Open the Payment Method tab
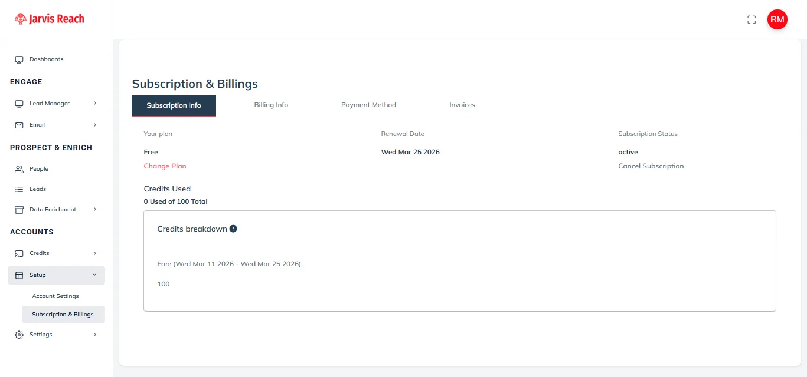The image size is (807, 377). tap(368, 105)
